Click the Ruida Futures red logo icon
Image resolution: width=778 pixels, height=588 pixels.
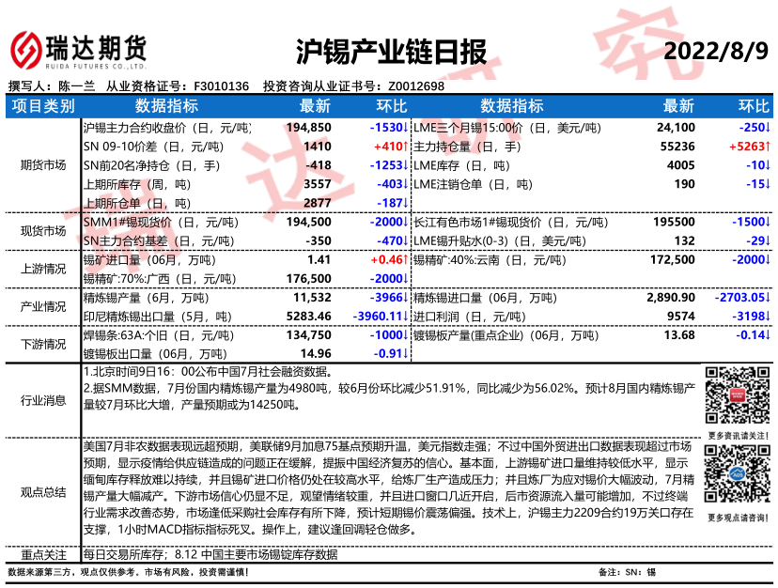click(25, 47)
